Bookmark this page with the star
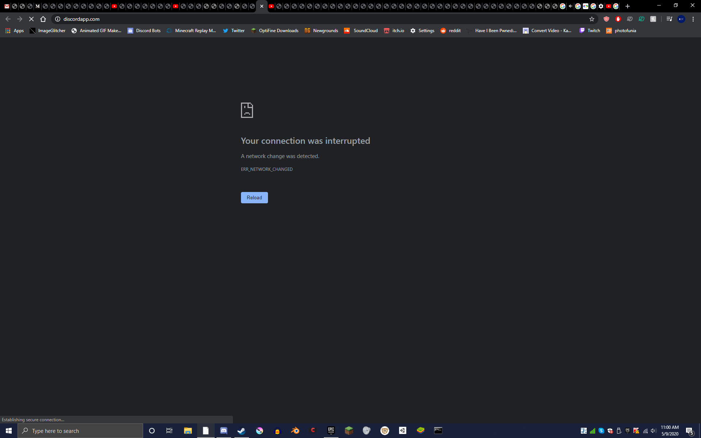701x438 pixels. [x=592, y=19]
